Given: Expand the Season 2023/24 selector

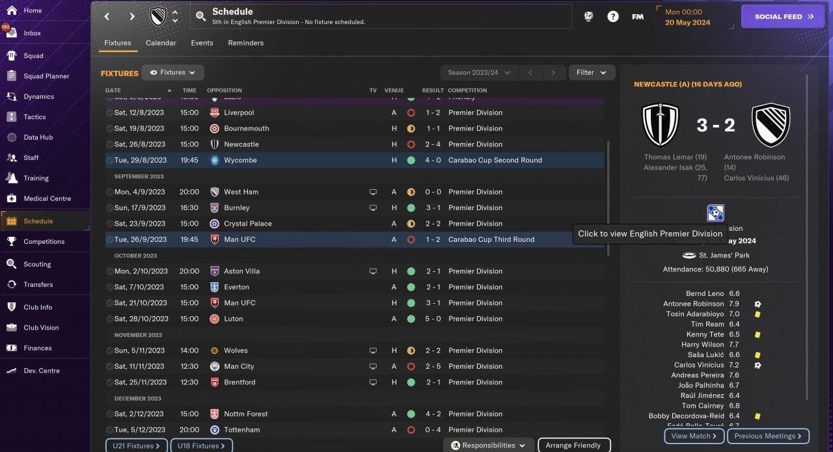Looking at the screenshot, I should 479,73.
